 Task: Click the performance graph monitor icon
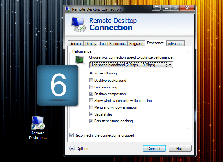[x=80, y=60]
